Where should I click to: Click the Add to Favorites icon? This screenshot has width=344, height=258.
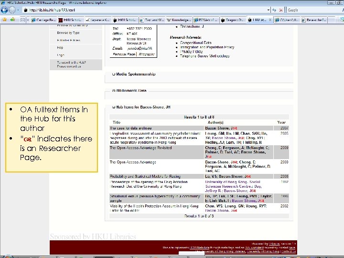tap(13, 20)
